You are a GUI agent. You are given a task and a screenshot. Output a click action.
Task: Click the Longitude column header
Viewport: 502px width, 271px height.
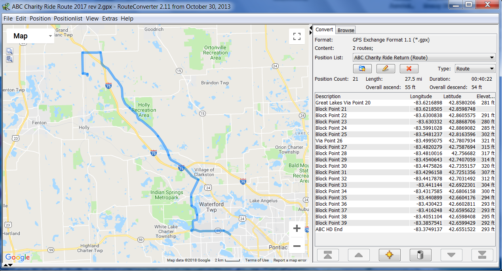[x=421, y=96]
